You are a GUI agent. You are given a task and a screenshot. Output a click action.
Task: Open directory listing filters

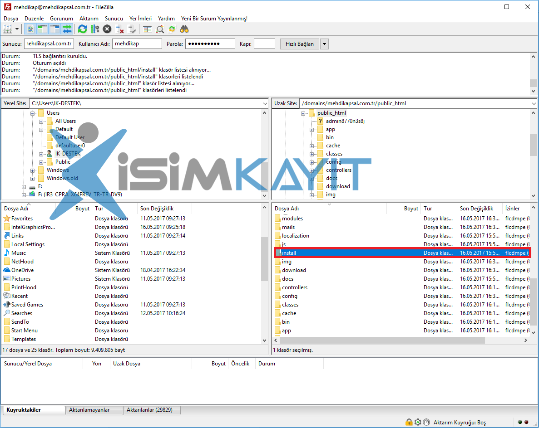coord(148,29)
